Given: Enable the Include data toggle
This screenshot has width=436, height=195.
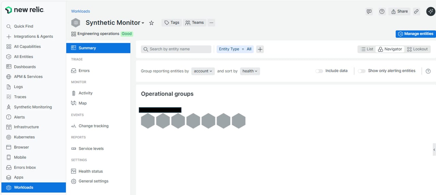Looking at the screenshot, I should pyautogui.click(x=319, y=71).
